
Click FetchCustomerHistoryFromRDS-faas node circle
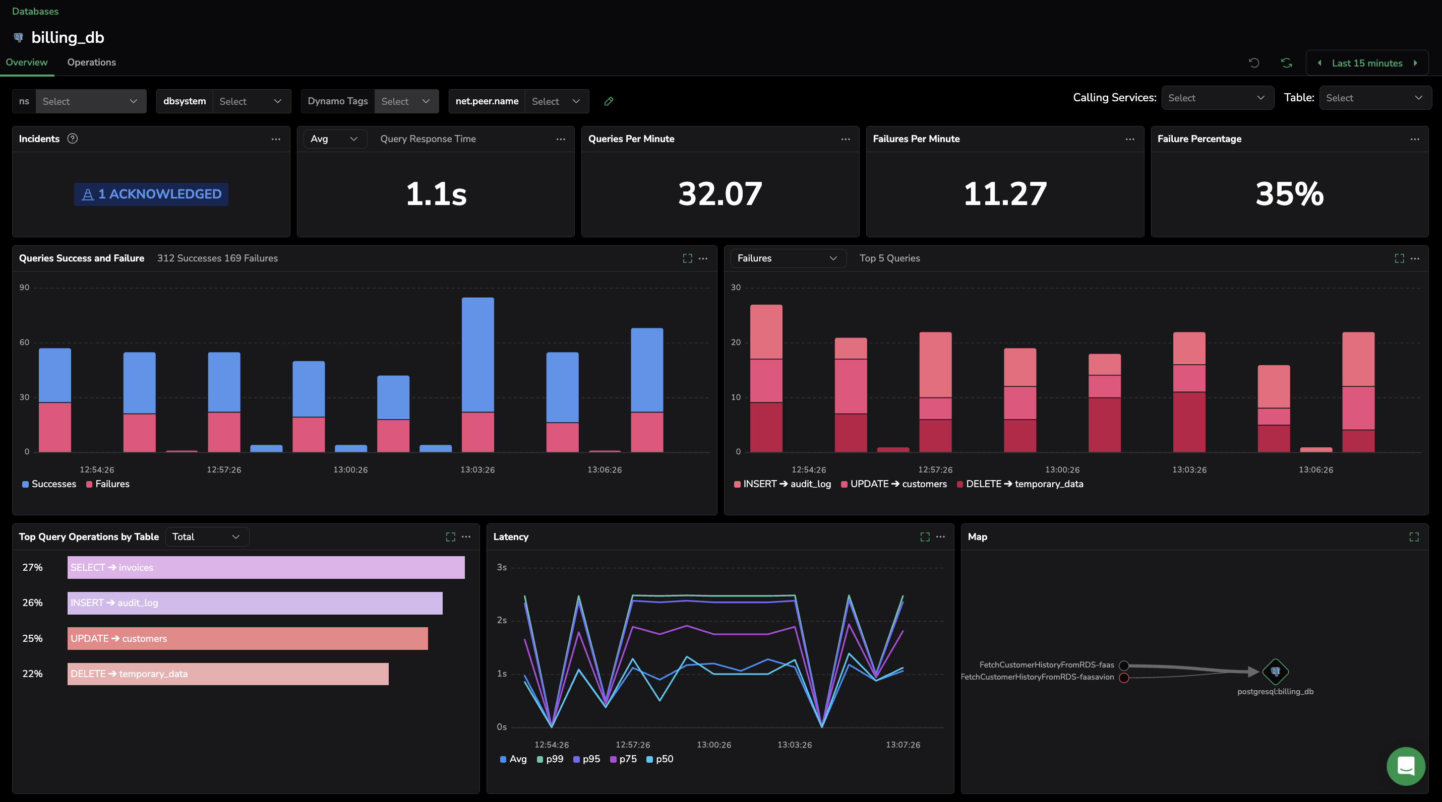point(1124,665)
